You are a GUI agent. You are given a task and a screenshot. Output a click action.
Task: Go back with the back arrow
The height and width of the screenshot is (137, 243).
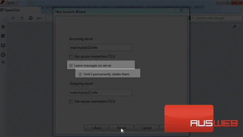click(x=13, y=18)
